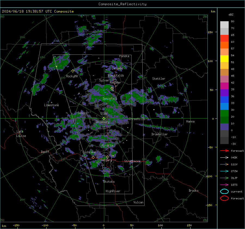Click the Olds city label
245x229 pixels.
[x=104, y=114]
